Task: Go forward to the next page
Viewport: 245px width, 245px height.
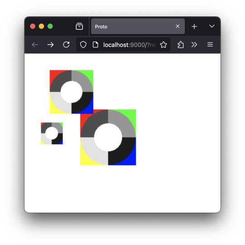Action: tap(51, 45)
